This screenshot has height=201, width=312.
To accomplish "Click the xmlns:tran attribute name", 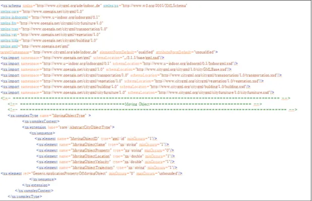I will click(10, 29).
